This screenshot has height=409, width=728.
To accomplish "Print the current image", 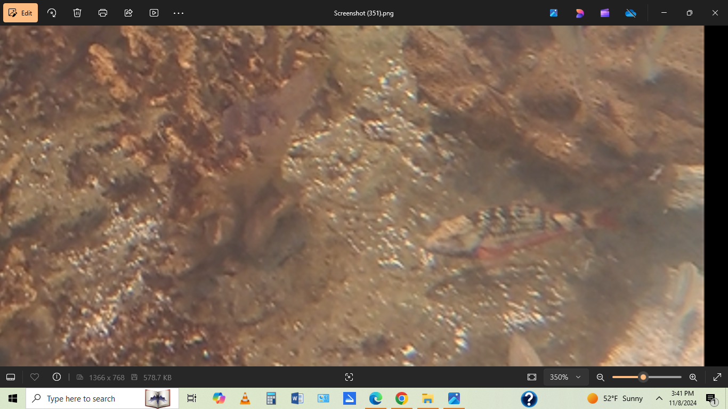I will [x=102, y=13].
